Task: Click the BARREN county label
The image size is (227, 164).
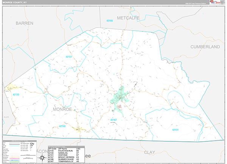Action: click(x=25, y=23)
